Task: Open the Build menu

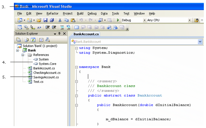Action: pos(80,14)
